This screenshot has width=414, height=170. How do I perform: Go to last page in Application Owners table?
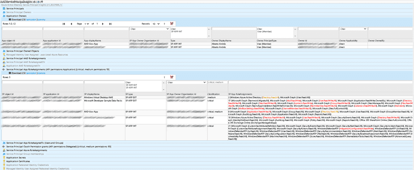pos(110,24)
